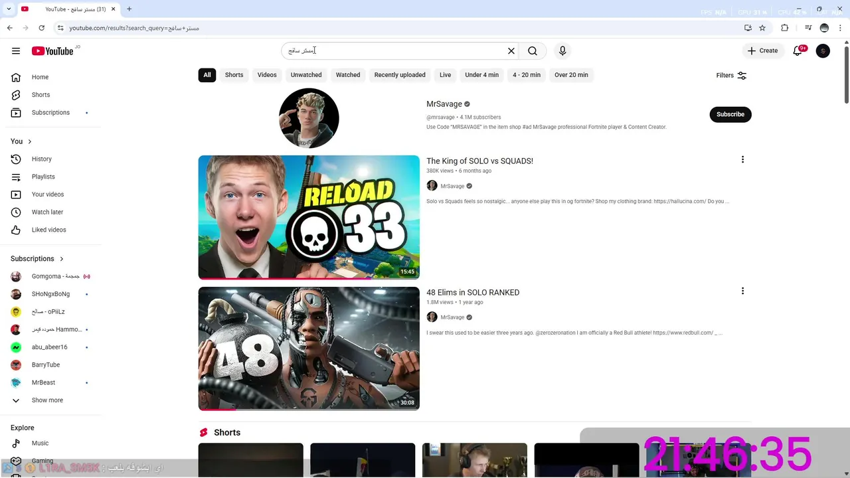The image size is (850, 478).
Task: Open tab search dropdown arrow
Action: [x=8, y=9]
